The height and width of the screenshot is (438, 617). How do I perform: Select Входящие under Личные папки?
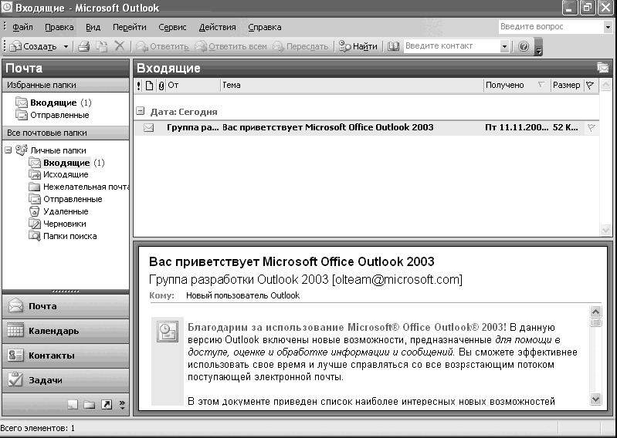pyautogui.click(x=66, y=163)
